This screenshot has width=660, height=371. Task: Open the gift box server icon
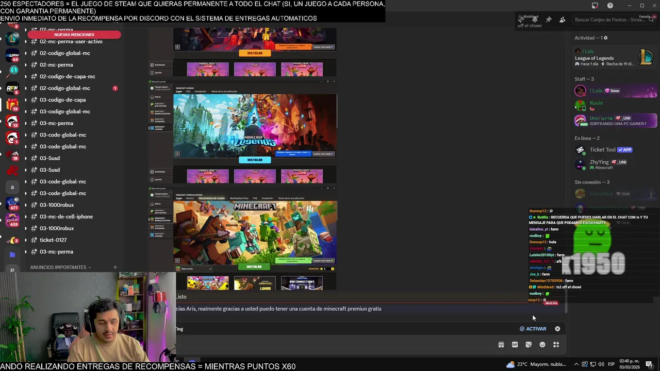(x=12, y=105)
